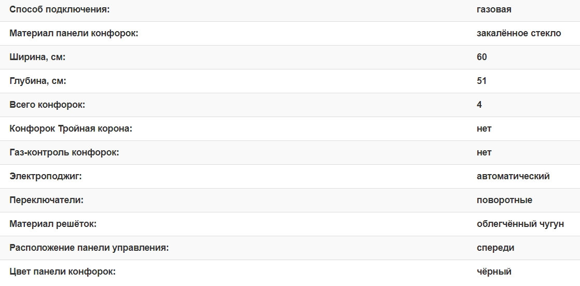Viewport: 580px width, 286px height.
Task: Click the 'Материал панели конфорок:' label
Action: coord(74,33)
